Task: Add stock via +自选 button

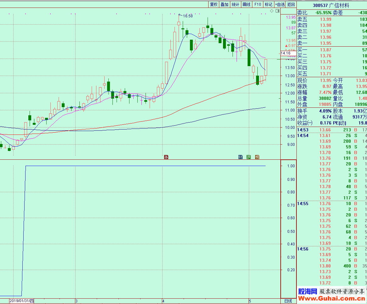Action: [280, 4]
